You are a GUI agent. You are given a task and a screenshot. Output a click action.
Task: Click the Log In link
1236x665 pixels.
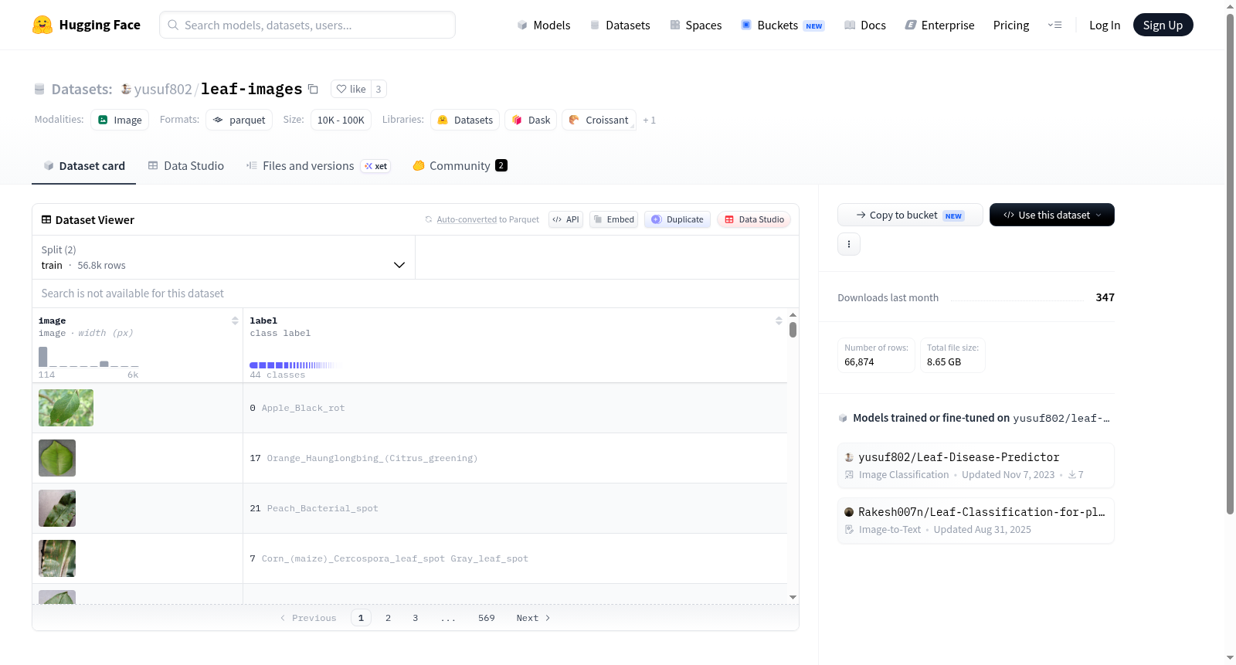1105,25
